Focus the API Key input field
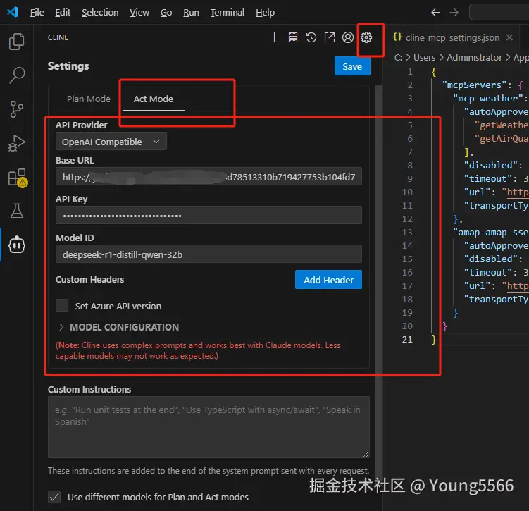The width and height of the screenshot is (529, 511). [209, 216]
